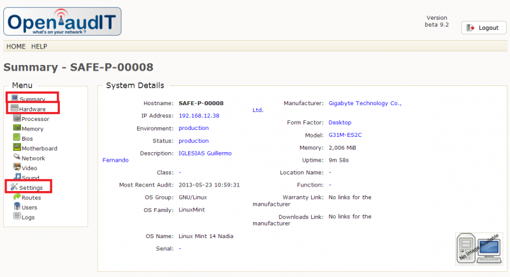This screenshot has width=510, height=277.
Task: Click the Processor icon in menu
Action: pos(17,118)
